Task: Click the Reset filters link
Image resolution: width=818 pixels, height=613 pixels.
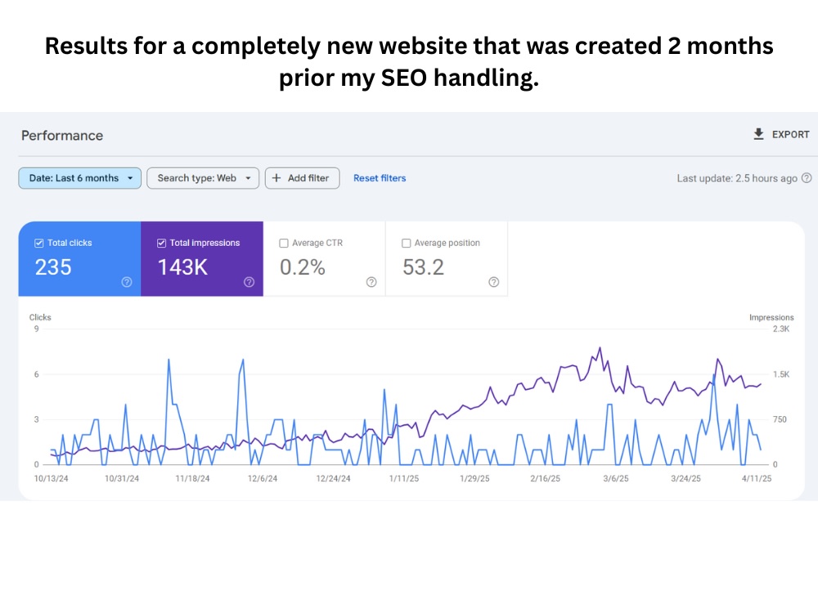Action: click(x=380, y=177)
